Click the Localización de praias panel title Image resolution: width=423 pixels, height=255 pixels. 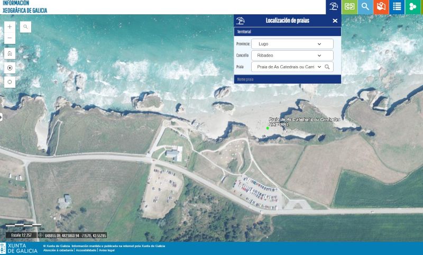click(287, 21)
